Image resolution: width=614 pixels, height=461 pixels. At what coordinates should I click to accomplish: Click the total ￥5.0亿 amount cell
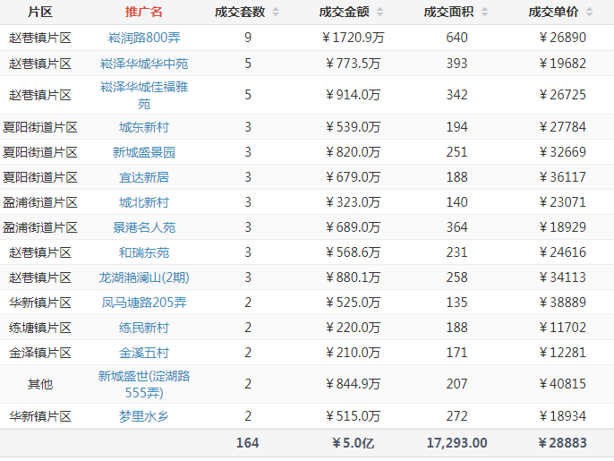coord(353,443)
